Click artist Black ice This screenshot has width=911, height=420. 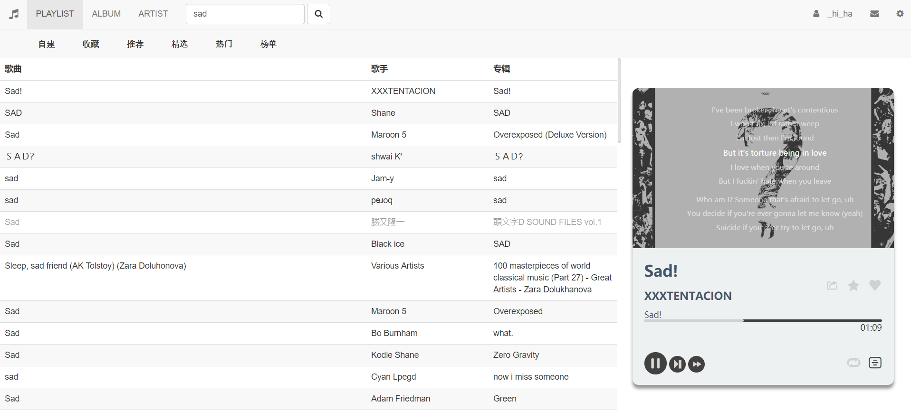(x=387, y=244)
